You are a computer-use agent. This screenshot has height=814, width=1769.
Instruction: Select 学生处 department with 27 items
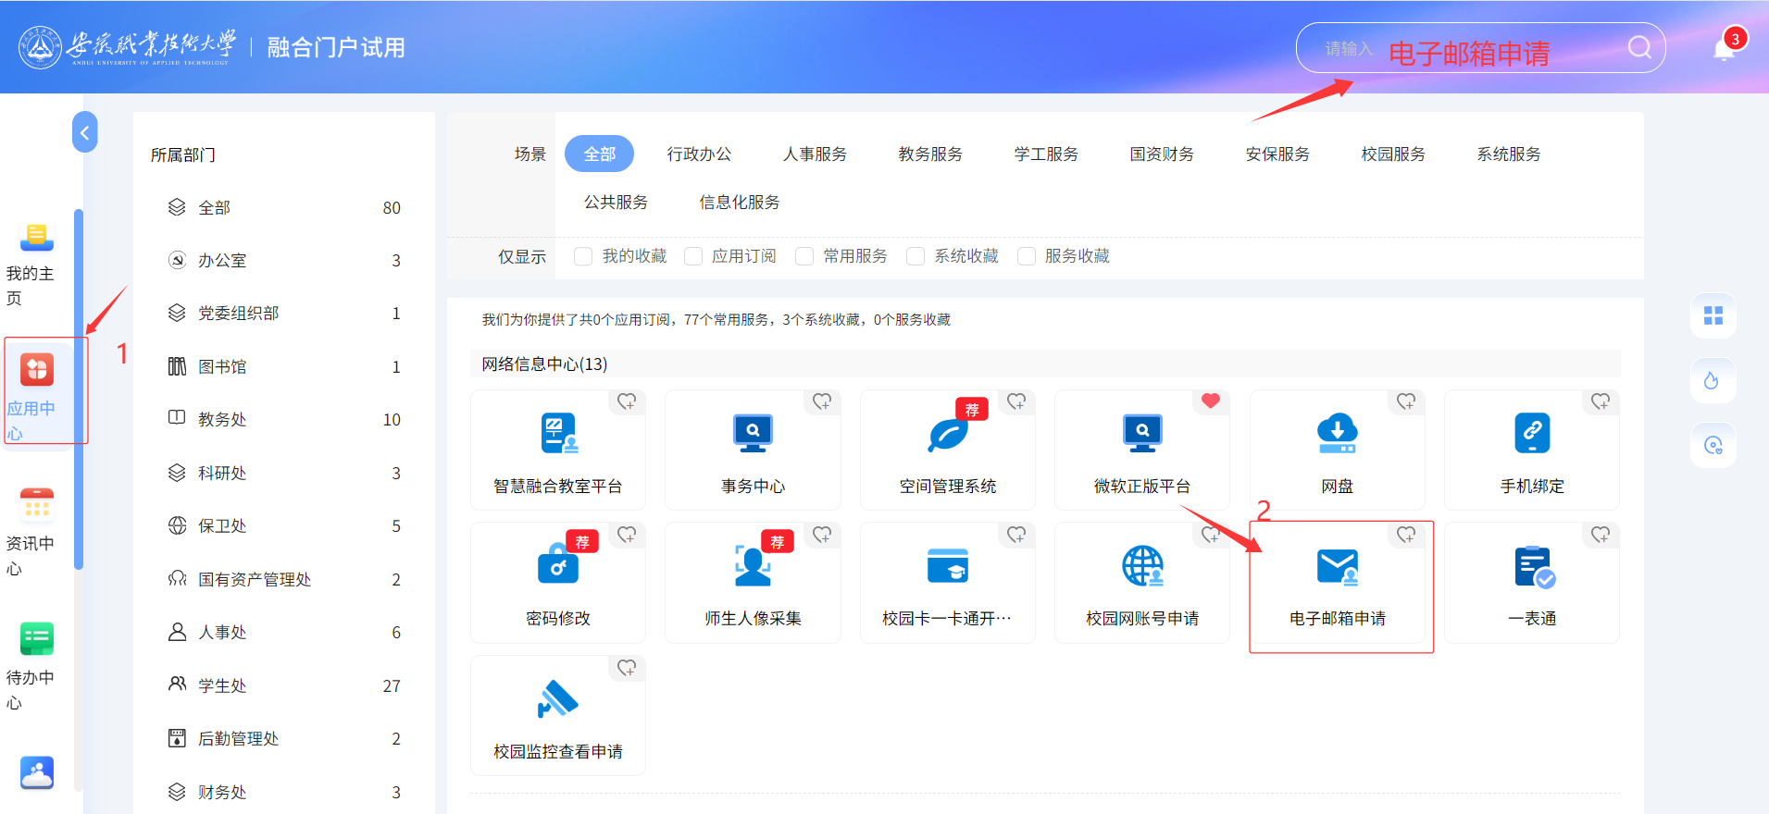tap(222, 685)
